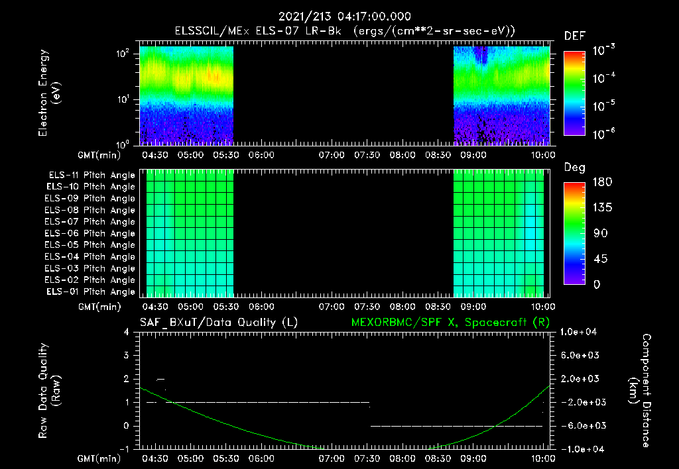The image size is (679, 469).
Task: Click the Deg pitch angle color bar
Action: pyautogui.click(x=574, y=233)
